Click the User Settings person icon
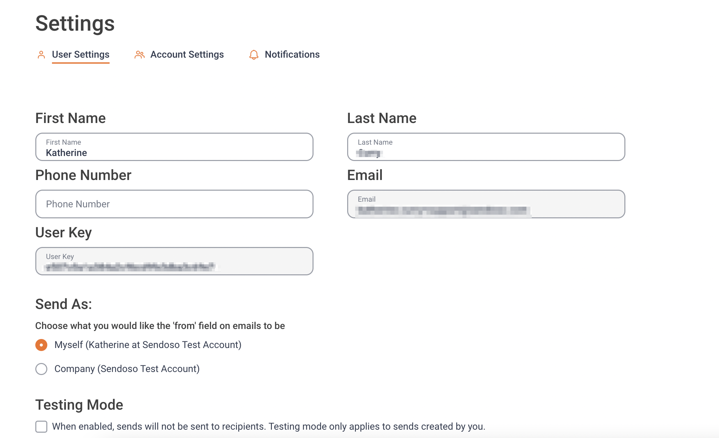The height and width of the screenshot is (438, 719). pyautogui.click(x=41, y=55)
